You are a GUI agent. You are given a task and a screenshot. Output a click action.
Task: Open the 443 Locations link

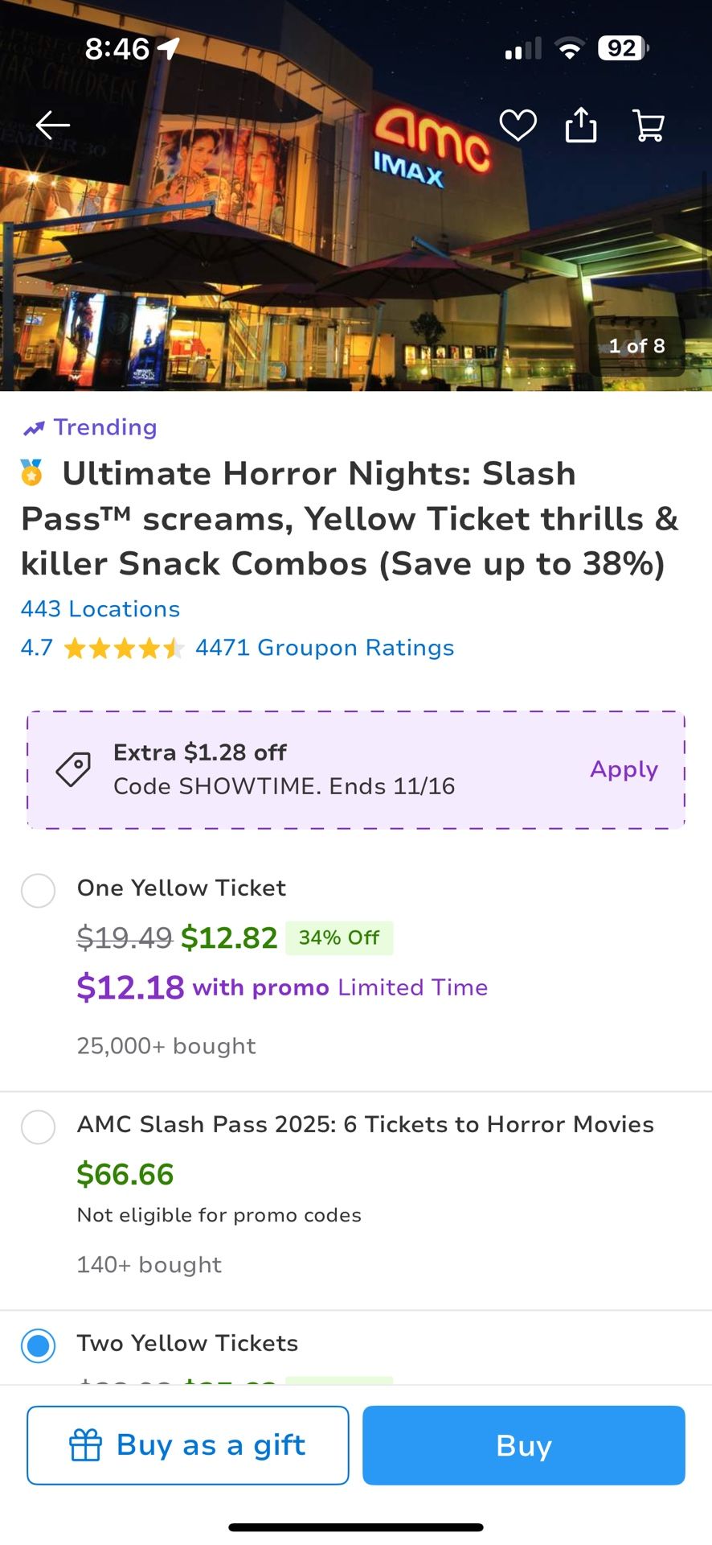[100, 609]
